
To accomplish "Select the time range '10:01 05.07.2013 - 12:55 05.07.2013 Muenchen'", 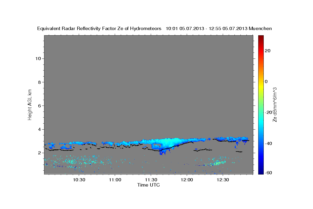I will point(219,29).
